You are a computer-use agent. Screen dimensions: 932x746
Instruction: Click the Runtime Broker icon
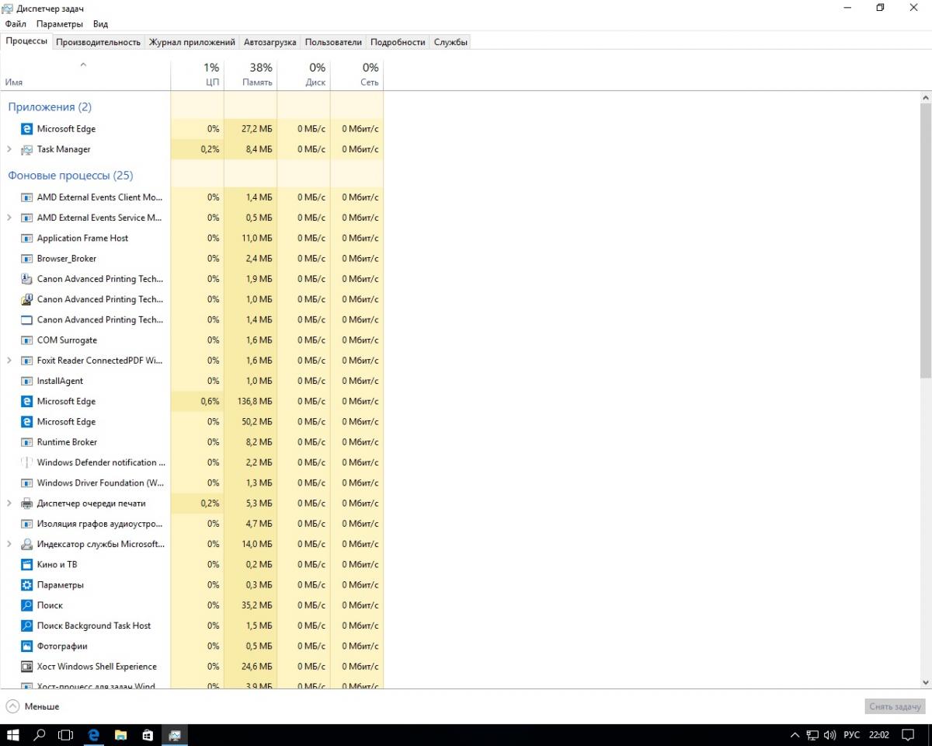click(x=26, y=442)
